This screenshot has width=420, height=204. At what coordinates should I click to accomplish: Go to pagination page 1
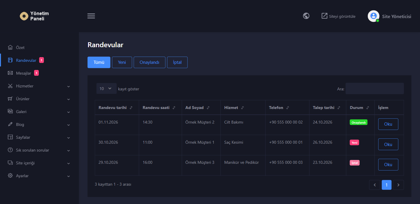pos(387,185)
